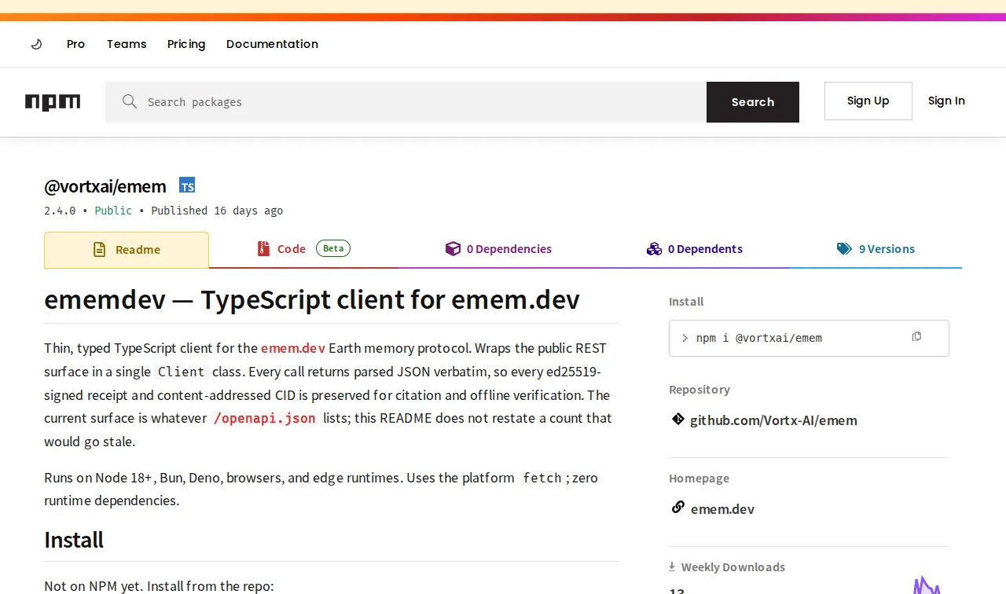Click the "fetch" inline code
Viewport: 1006px width, 594px height.
pos(542,478)
